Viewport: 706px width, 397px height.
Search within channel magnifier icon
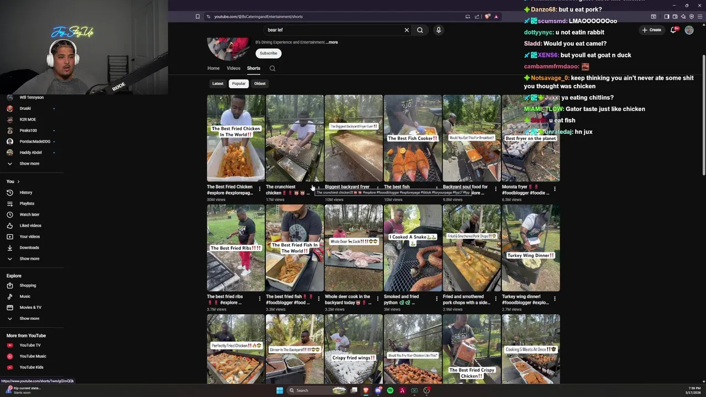tap(272, 68)
